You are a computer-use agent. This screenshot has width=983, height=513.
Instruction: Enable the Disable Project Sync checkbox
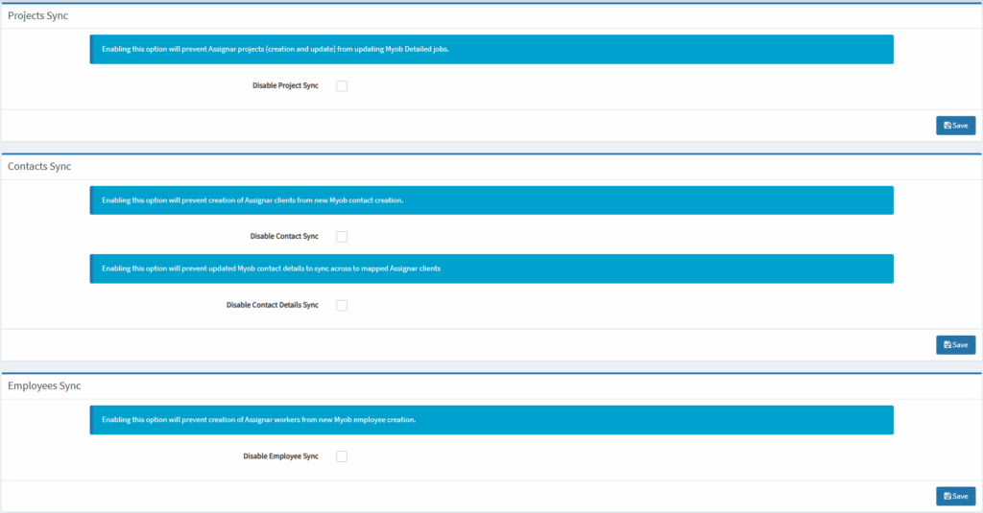[342, 86]
